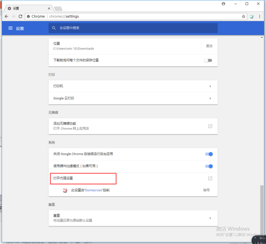Viewport: 266px width, 244px height.
Task: Click the 打开 Chrome 网上应用店 subtitle
Action: pyautogui.click(x=71, y=128)
